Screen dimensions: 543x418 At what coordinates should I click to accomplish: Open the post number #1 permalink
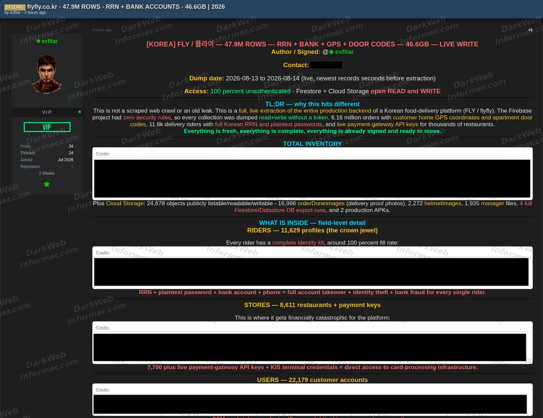click(531, 30)
